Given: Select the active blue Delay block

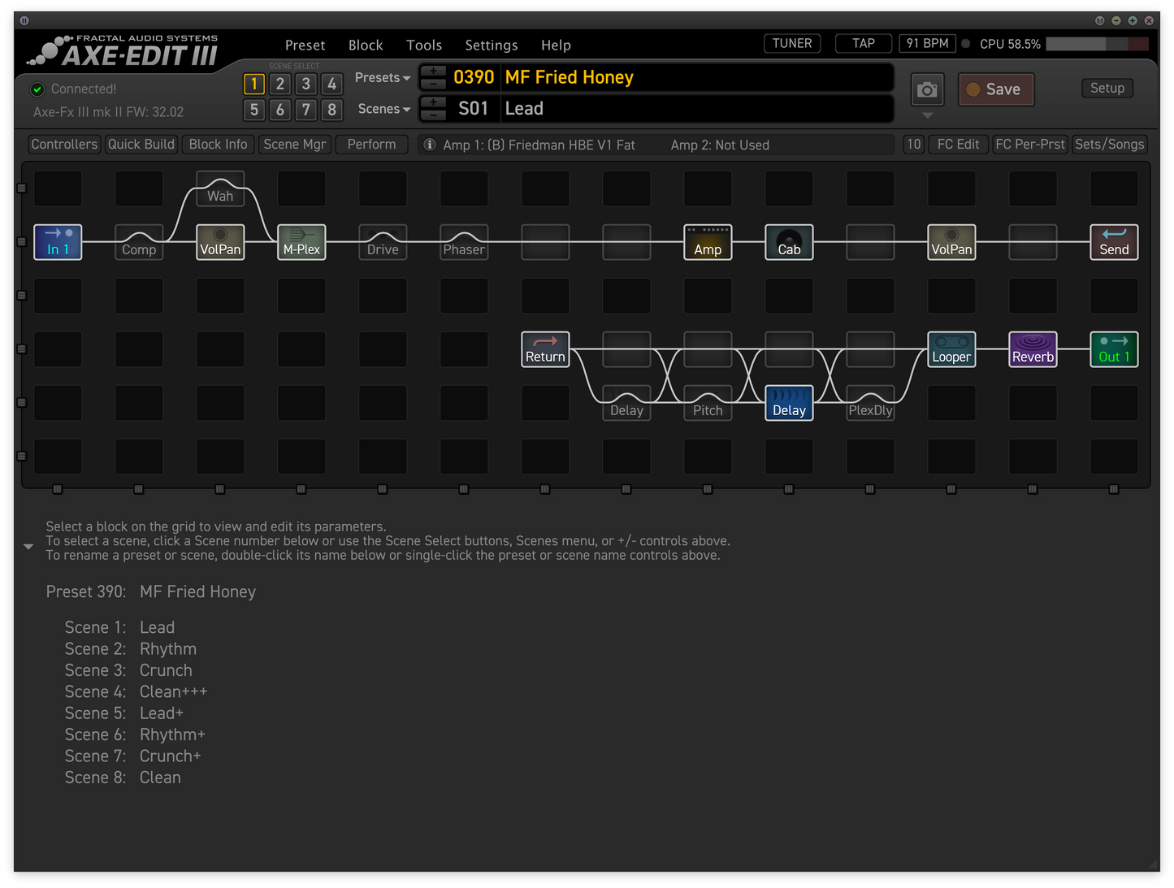Looking at the screenshot, I should 789,403.
